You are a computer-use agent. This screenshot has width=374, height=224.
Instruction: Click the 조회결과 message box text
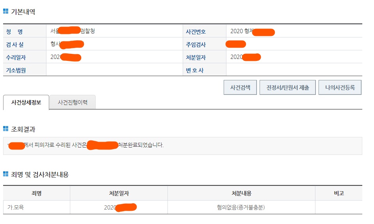pos(141,145)
